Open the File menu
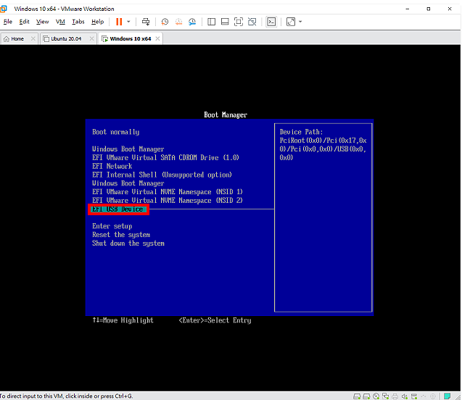Viewport: 462px width, 400px height. coord(8,22)
